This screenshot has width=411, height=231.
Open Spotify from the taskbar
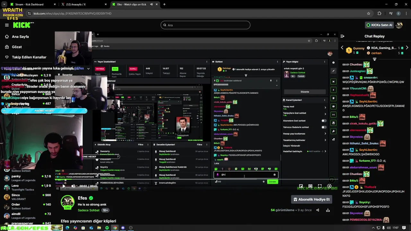(x=107, y=228)
